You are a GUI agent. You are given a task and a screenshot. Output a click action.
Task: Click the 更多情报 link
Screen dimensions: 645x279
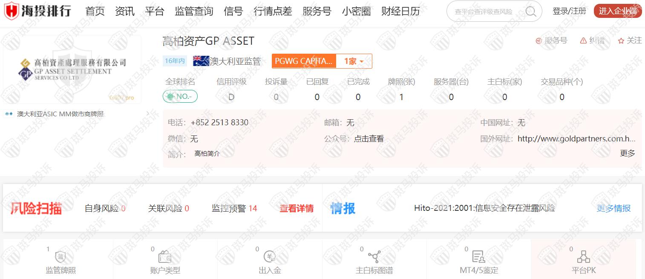[x=613, y=208]
